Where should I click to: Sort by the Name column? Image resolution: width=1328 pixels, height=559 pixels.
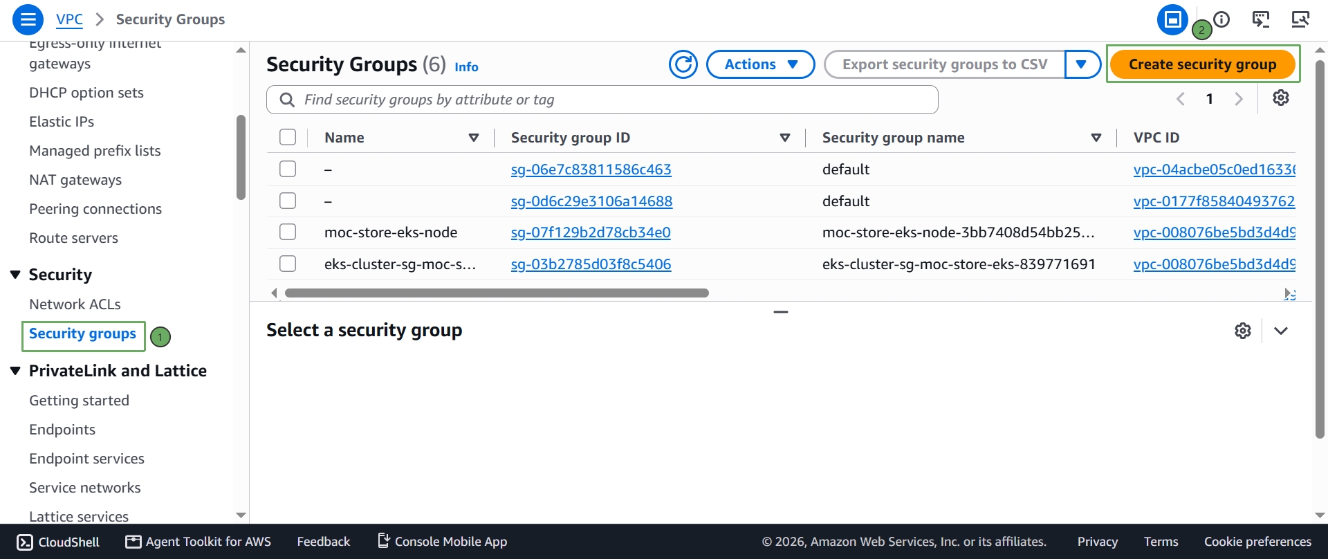(x=474, y=138)
